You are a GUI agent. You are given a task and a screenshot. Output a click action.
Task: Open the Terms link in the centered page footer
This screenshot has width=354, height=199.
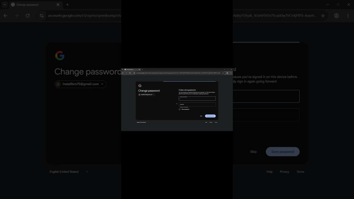tap(216, 122)
